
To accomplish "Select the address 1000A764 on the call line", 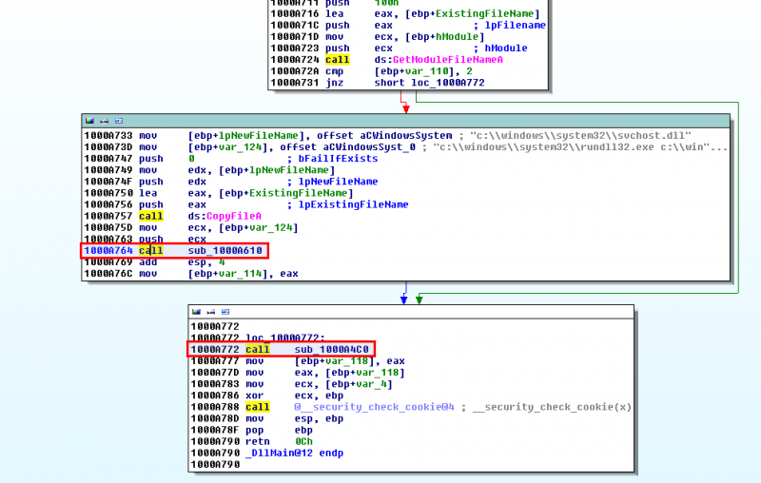I will tap(107, 251).
